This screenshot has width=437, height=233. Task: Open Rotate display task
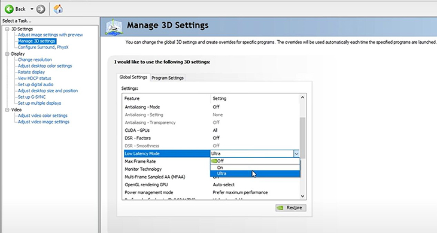(31, 72)
